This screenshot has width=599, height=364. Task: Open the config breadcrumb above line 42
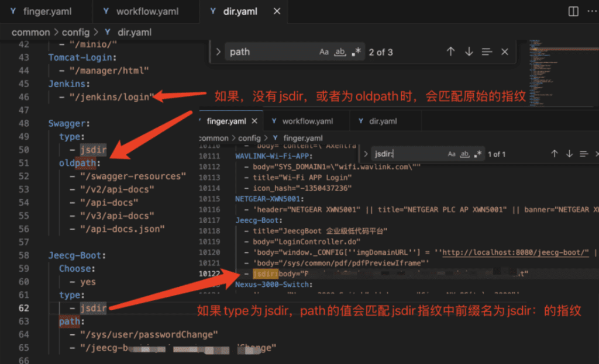(76, 33)
